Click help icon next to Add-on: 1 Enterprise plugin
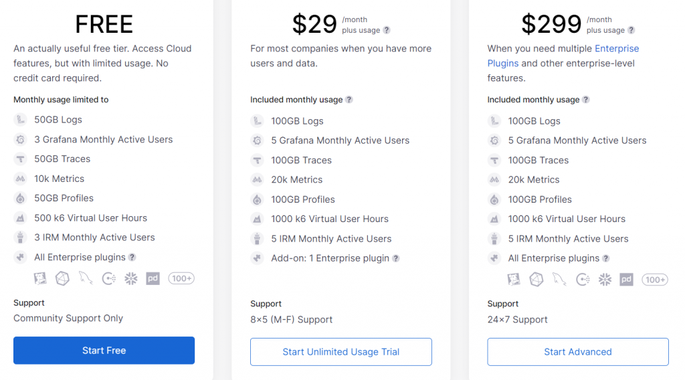Image resolution: width=685 pixels, height=380 pixels. point(396,258)
